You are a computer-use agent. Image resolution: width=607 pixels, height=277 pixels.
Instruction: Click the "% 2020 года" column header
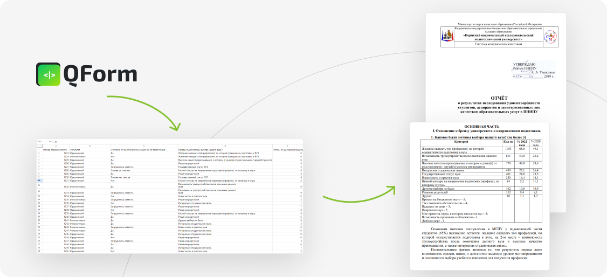tap(535, 143)
